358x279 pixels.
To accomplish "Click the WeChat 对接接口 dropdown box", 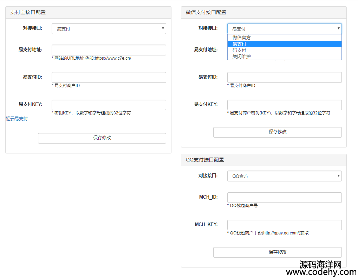I will click(x=284, y=29).
